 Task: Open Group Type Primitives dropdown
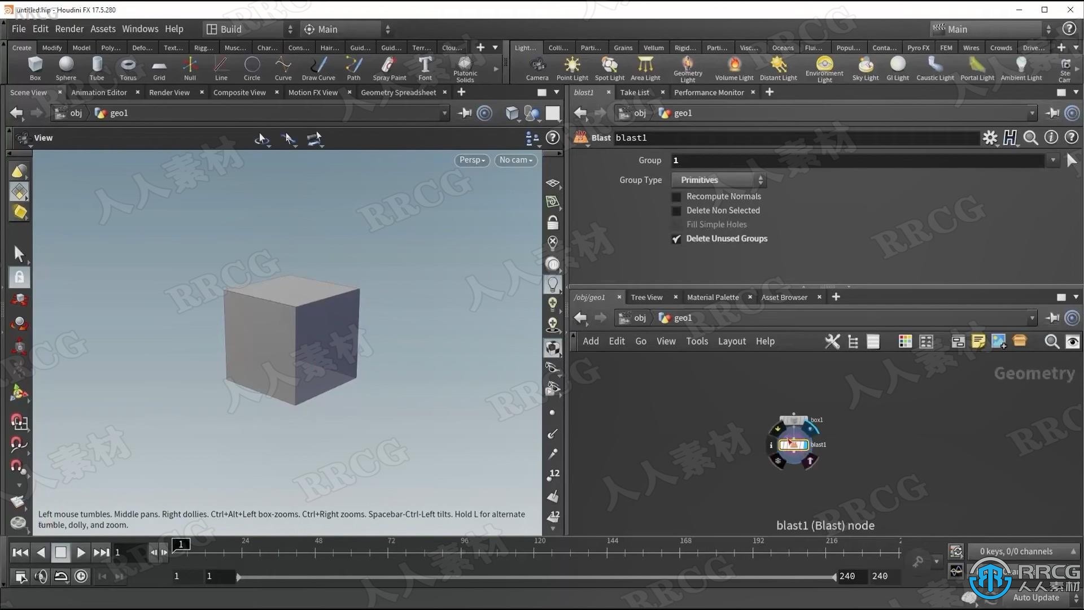coord(719,180)
